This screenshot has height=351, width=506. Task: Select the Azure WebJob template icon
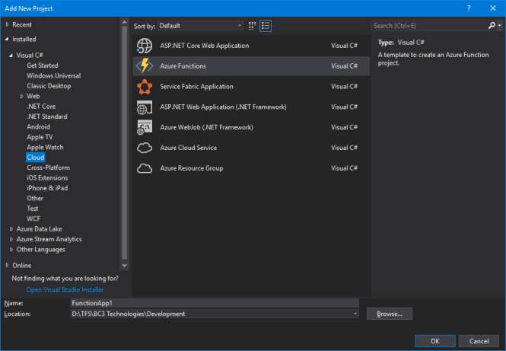(145, 127)
